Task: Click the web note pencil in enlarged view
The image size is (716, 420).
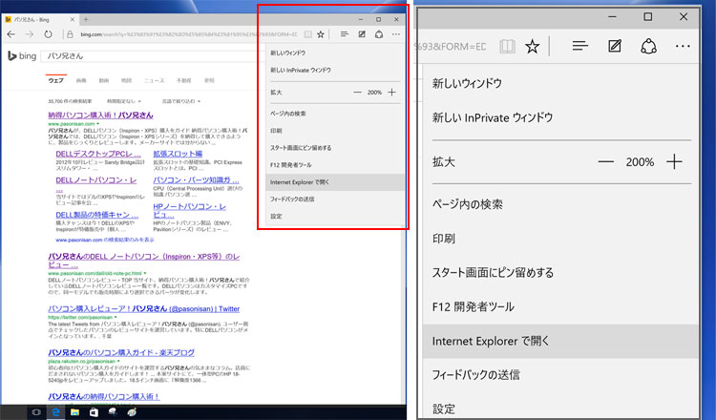Action: (x=615, y=46)
